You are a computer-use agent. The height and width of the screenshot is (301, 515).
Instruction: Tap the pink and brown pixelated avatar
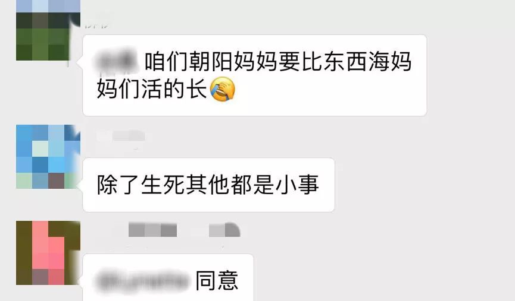[x=48, y=253]
